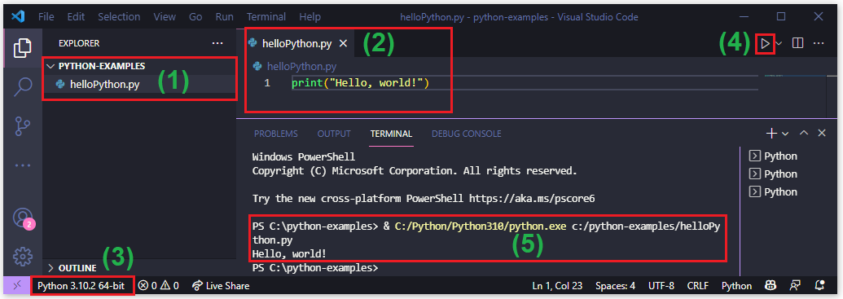Click the VS Code logo in title bar
843x299 pixels.
point(18,16)
